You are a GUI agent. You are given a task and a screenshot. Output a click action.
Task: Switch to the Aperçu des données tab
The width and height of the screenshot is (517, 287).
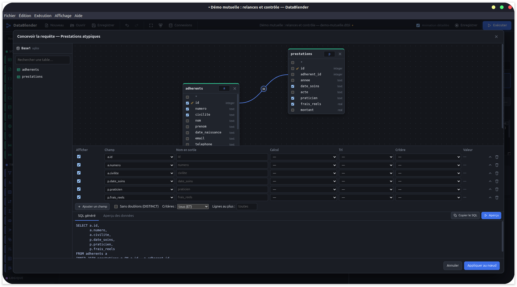click(118, 216)
